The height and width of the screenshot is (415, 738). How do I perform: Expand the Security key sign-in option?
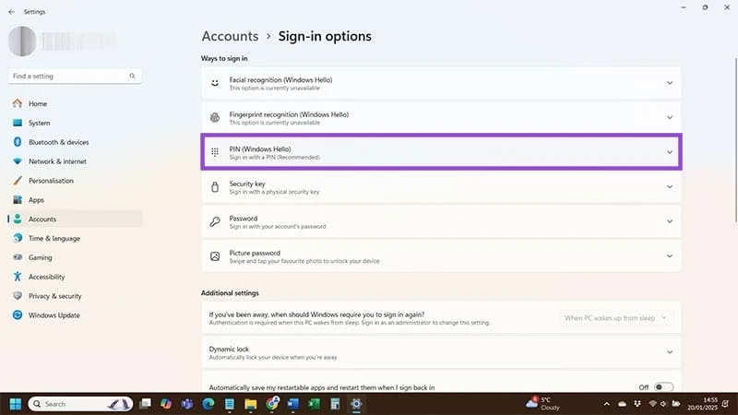[441, 187]
